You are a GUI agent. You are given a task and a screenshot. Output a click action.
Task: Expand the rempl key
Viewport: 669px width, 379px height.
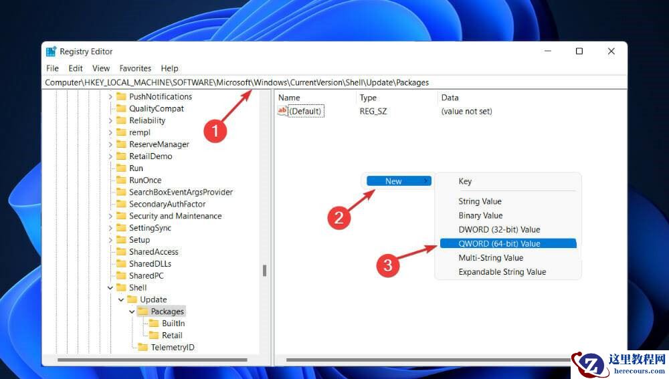coord(110,132)
